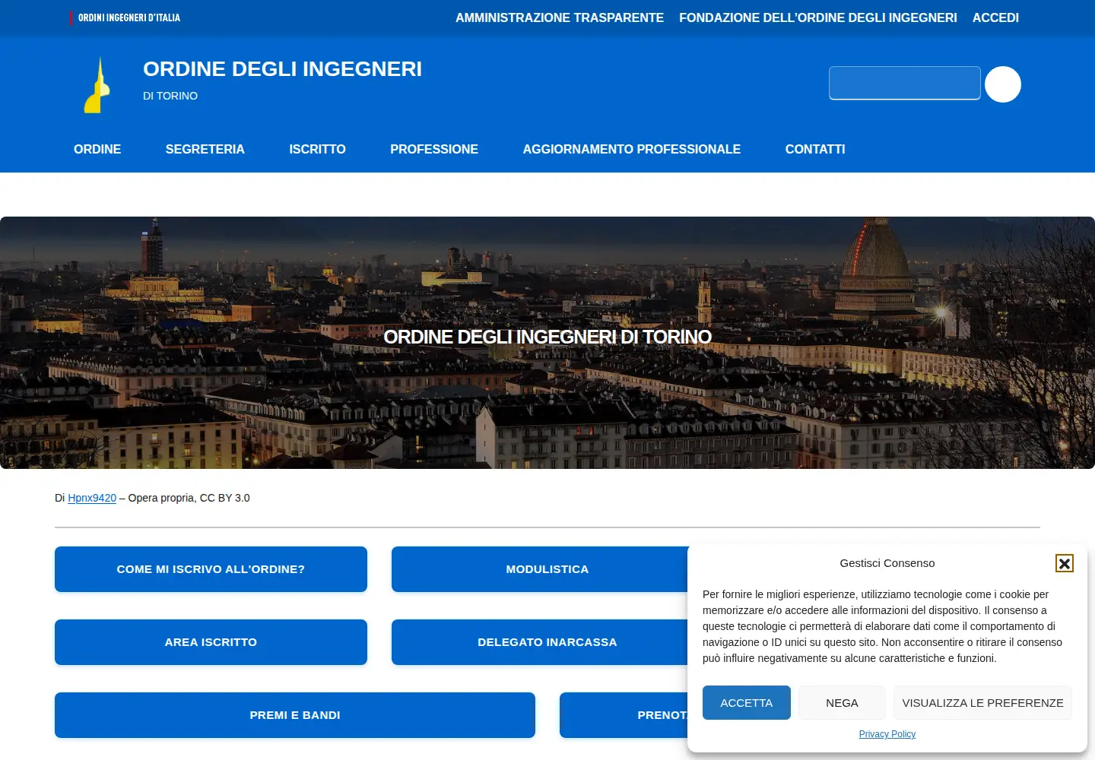Click the banner heading 'Ordine degli Ingegneri di Torino'
Viewport: 1095px width, 760px height.
pos(547,337)
